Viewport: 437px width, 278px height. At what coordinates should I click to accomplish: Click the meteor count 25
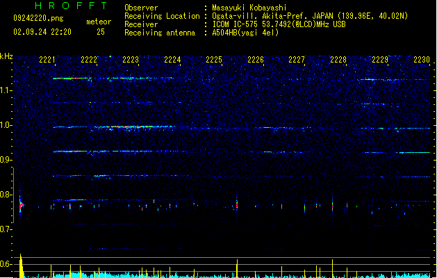click(x=101, y=32)
